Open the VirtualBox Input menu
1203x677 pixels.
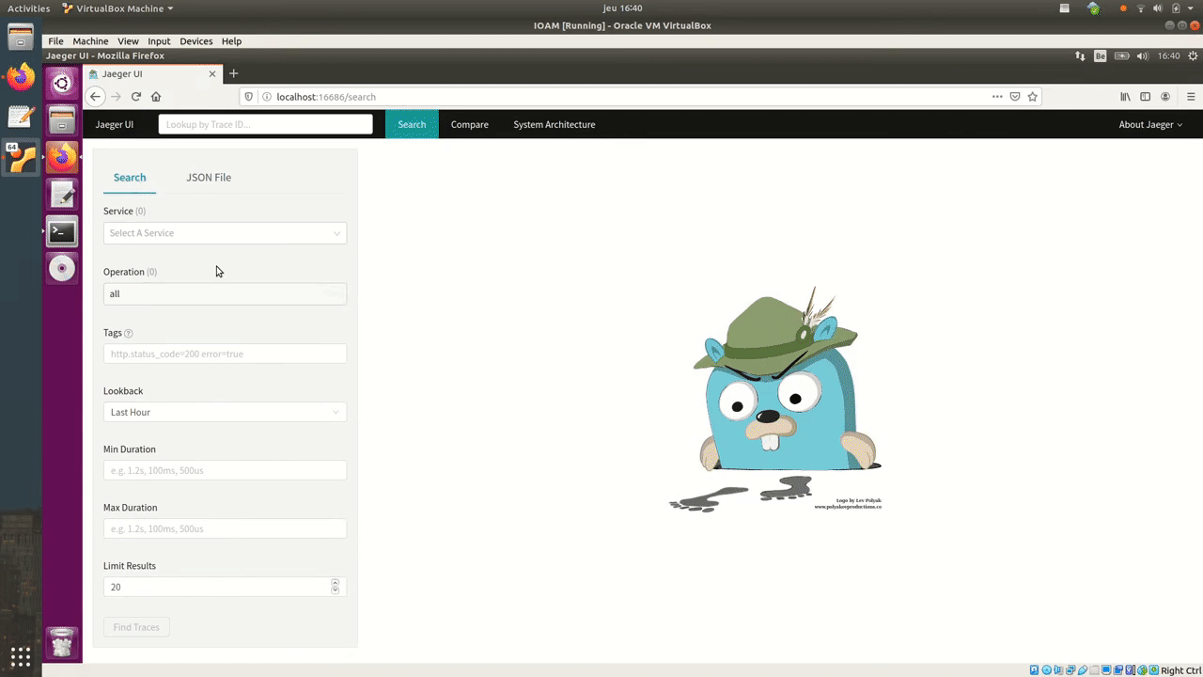[159, 41]
